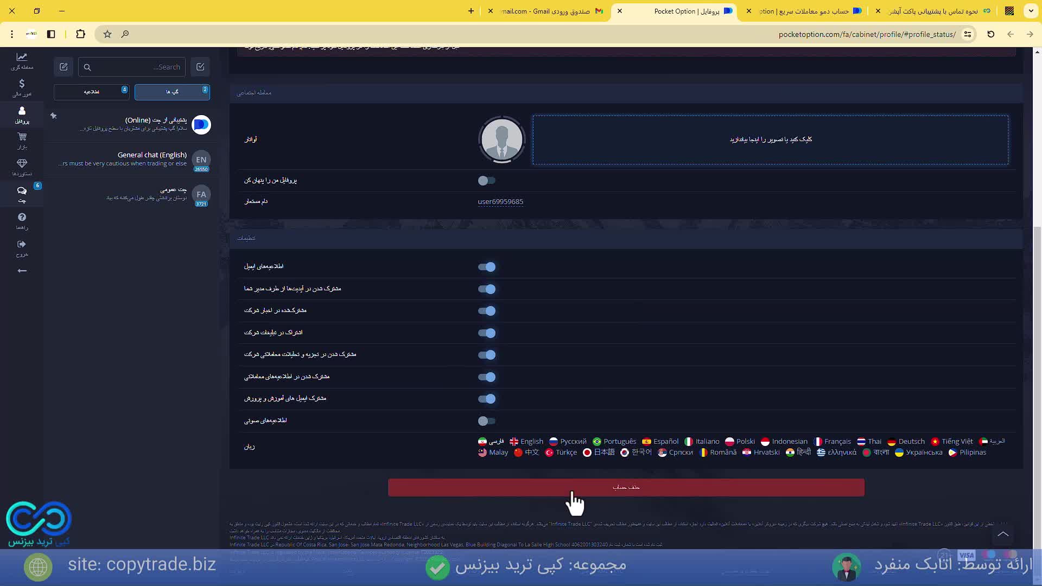Enable the sound notifications toggle

[x=486, y=421]
